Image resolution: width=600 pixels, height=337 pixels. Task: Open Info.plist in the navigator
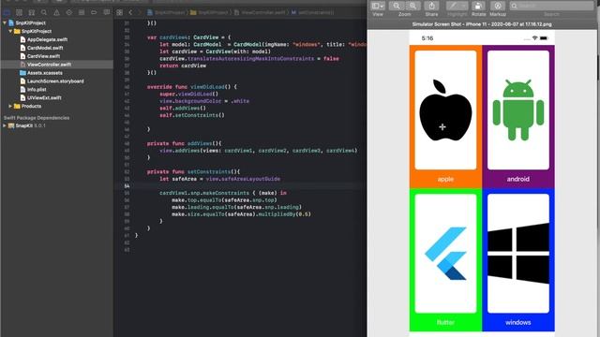[37, 90]
